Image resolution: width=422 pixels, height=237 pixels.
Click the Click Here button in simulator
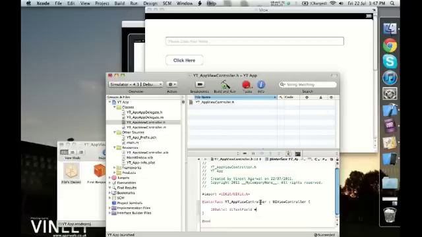(x=185, y=60)
